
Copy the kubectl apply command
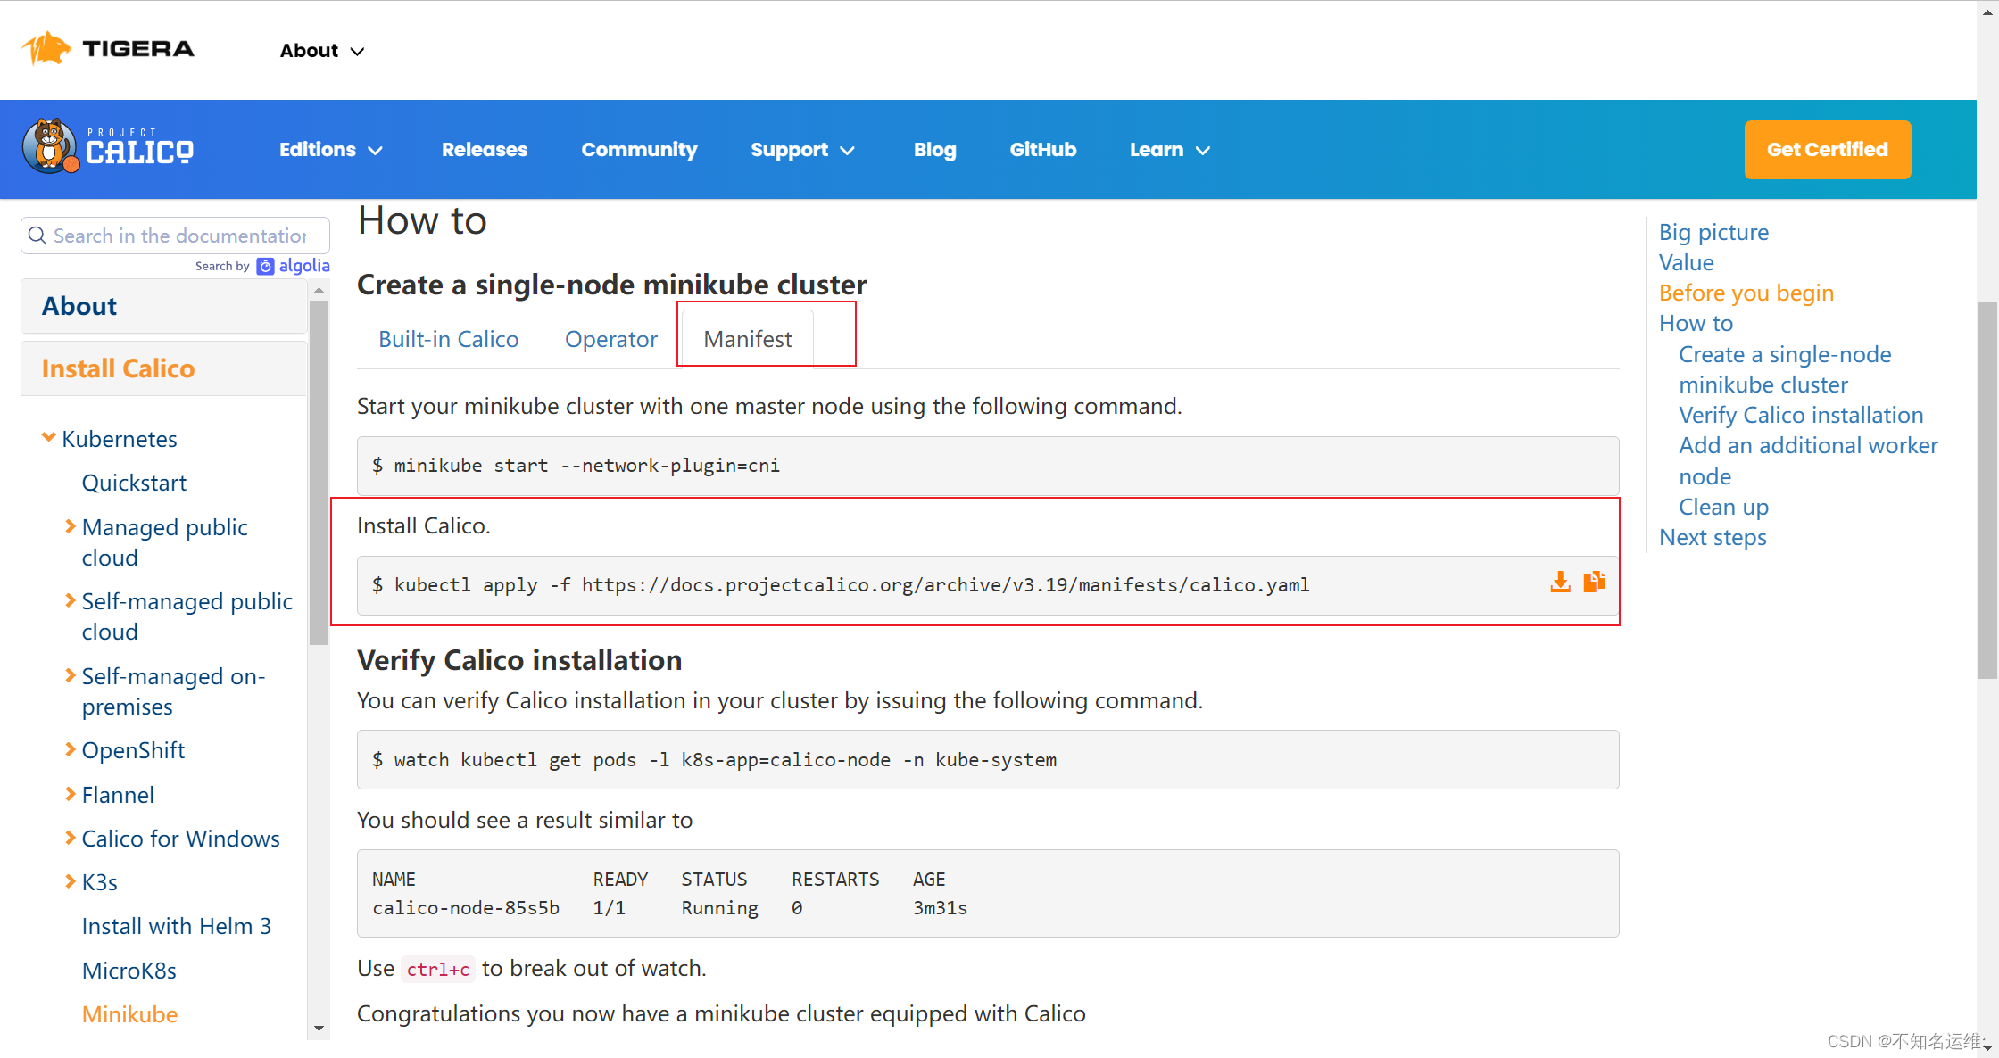(1594, 583)
